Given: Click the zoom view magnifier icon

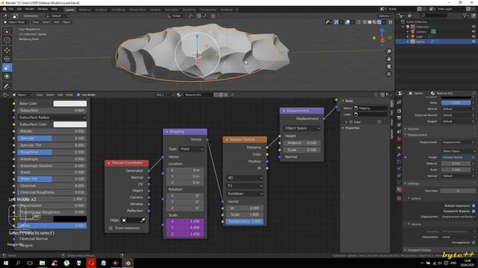Looking at the screenshot, I should tap(388, 51).
